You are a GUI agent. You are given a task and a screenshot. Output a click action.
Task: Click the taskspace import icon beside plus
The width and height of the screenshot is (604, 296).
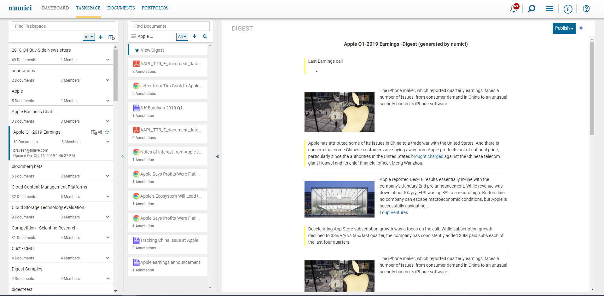[x=111, y=37]
